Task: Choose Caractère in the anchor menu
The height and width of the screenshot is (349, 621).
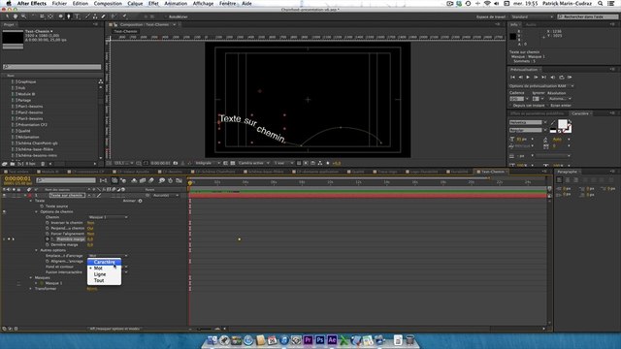Action: click(104, 262)
